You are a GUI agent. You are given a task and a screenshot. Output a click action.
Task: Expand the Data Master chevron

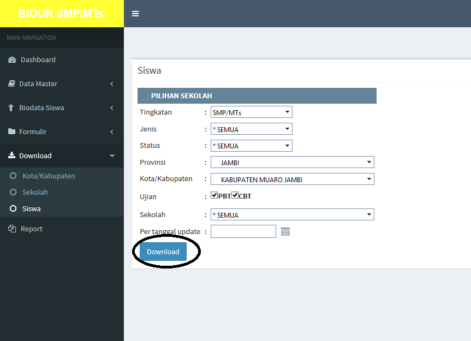coord(112,83)
